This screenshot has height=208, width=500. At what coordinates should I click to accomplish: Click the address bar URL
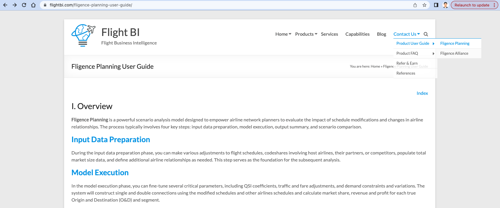(x=91, y=5)
